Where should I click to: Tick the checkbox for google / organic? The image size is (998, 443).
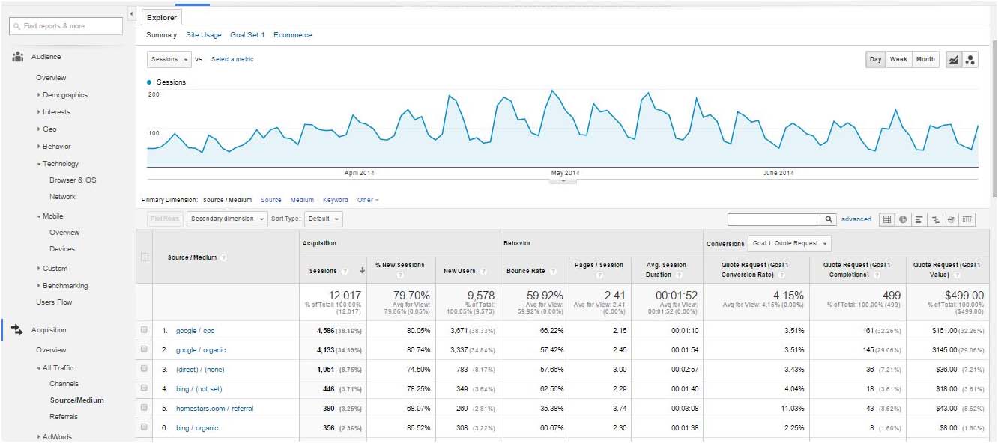coord(144,349)
